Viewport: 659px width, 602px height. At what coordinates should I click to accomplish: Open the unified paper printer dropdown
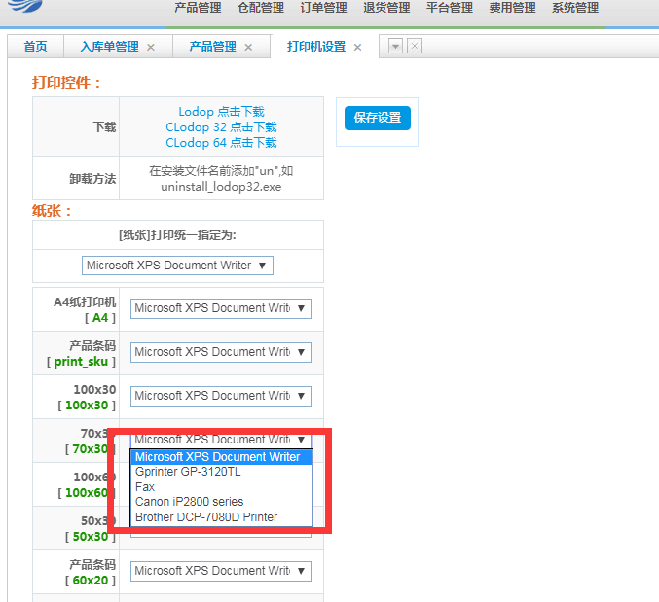pos(177,266)
